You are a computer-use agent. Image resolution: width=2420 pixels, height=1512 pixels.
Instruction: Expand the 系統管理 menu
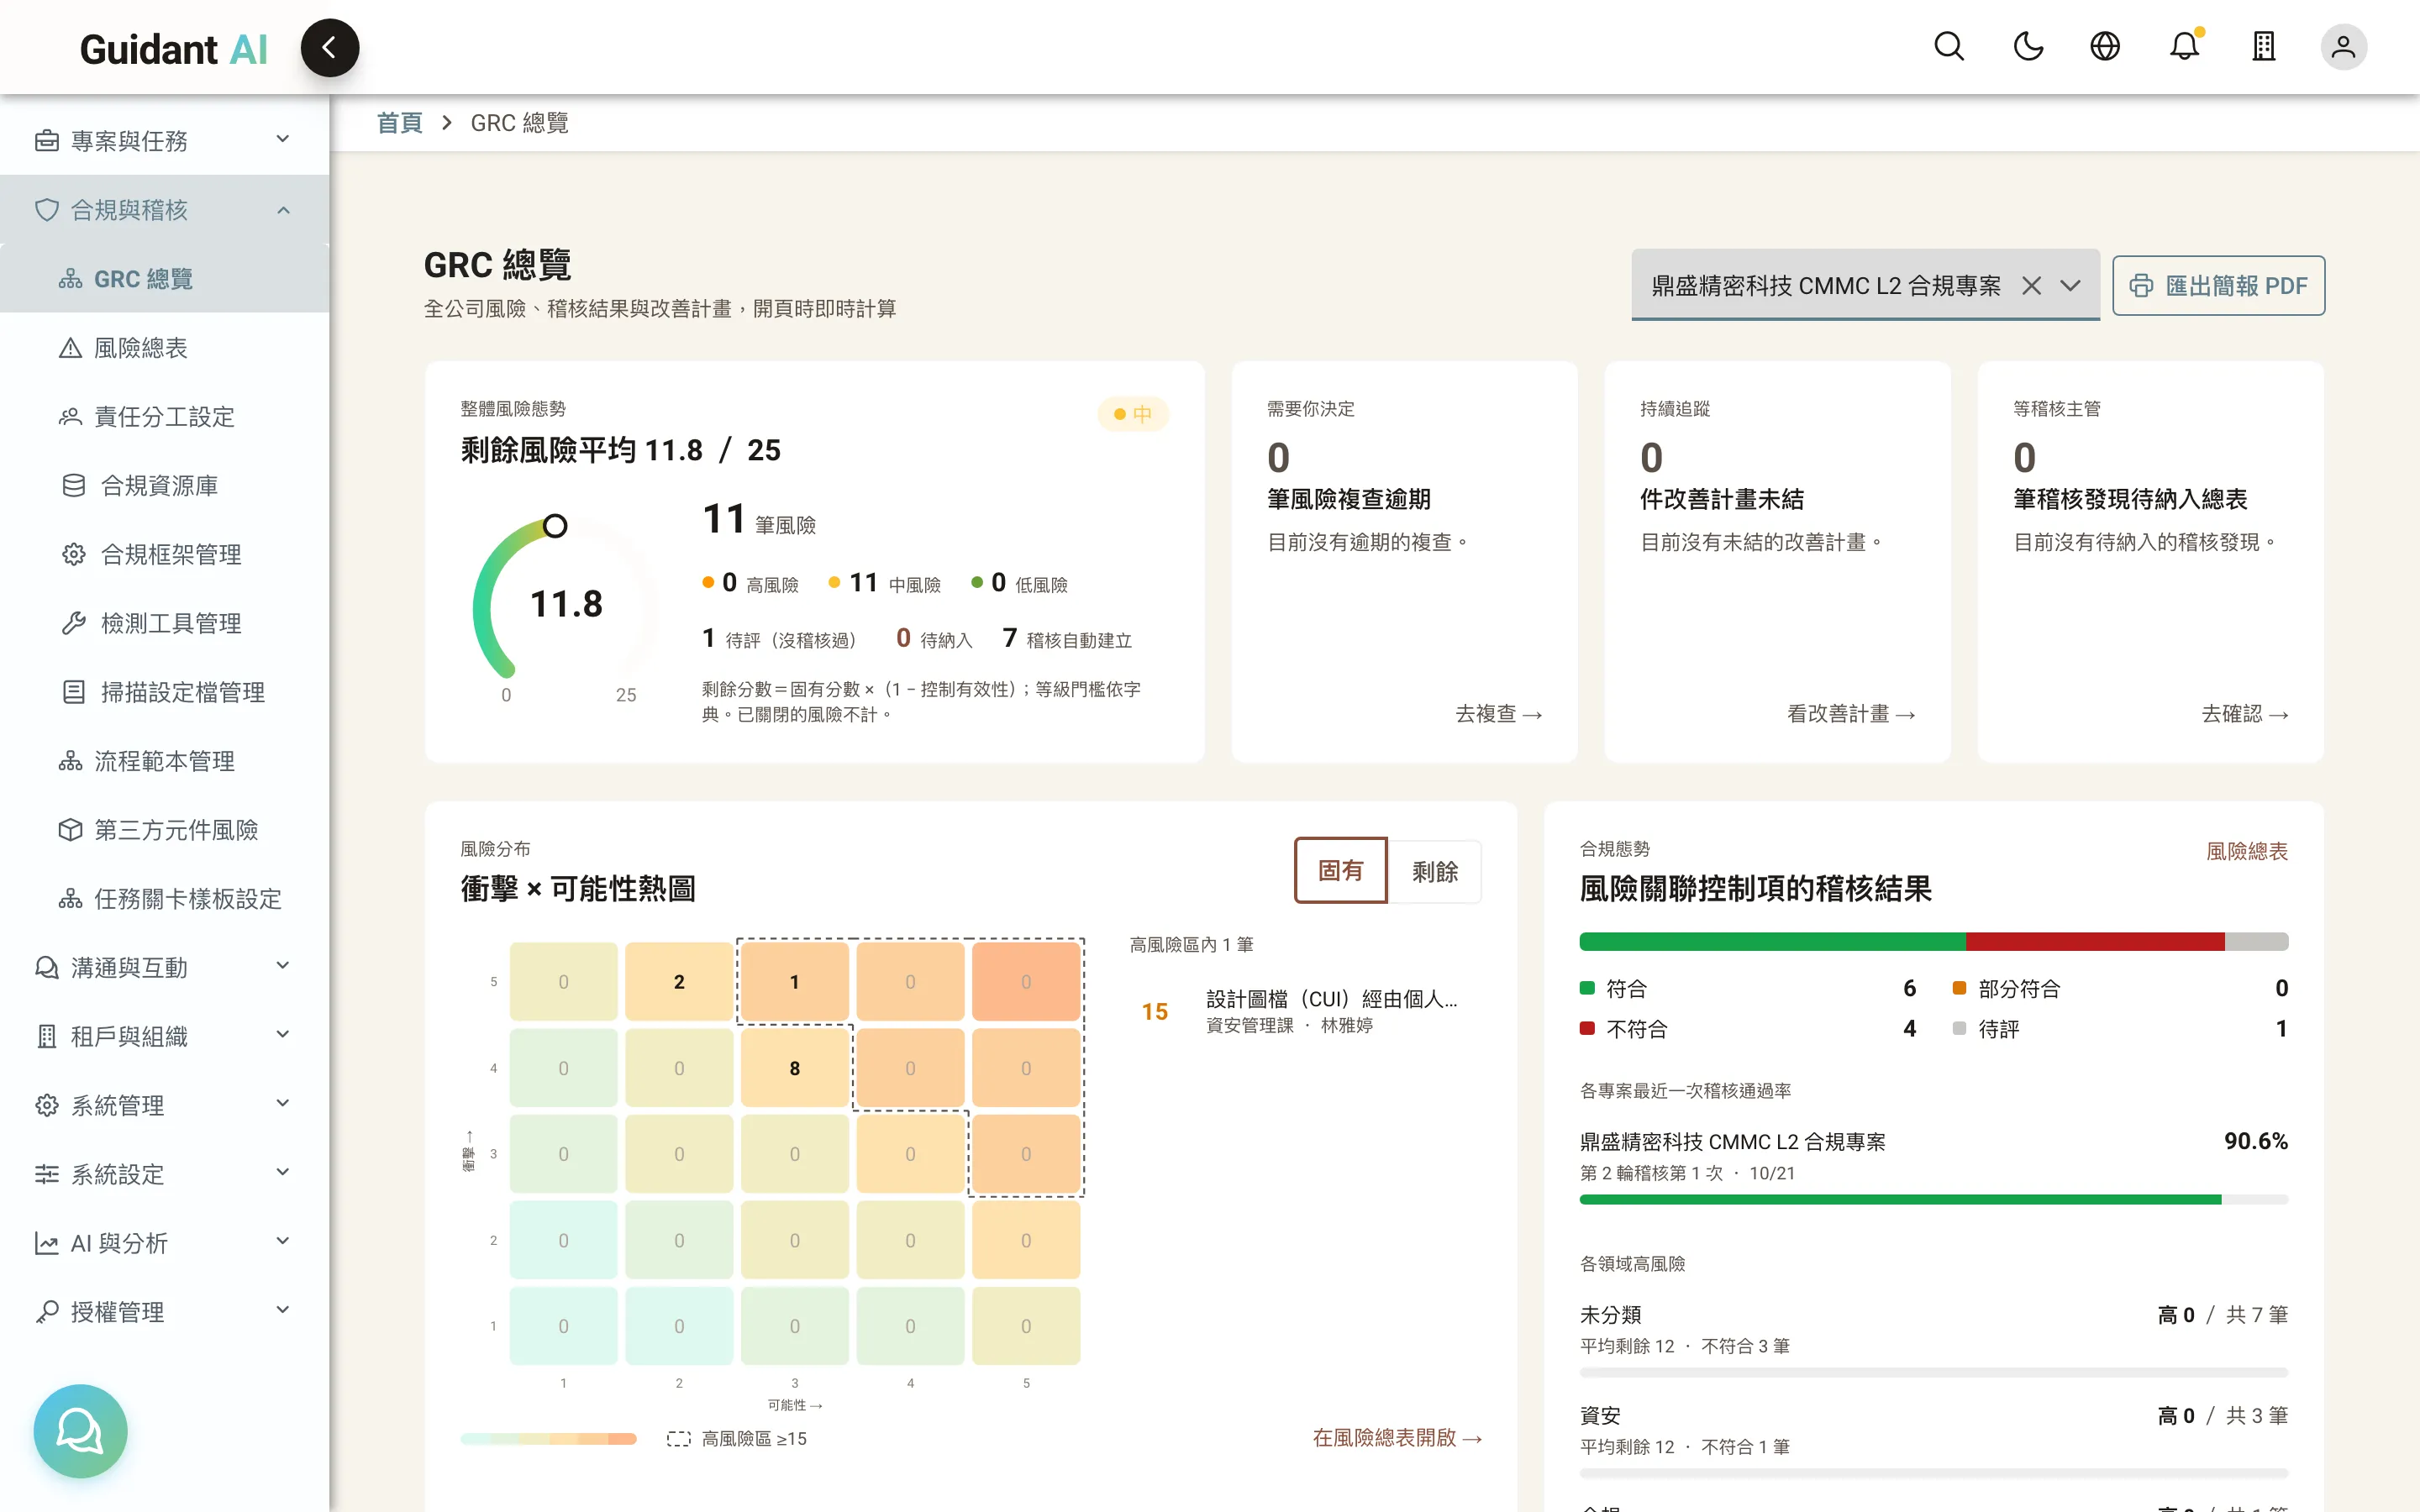point(164,1105)
